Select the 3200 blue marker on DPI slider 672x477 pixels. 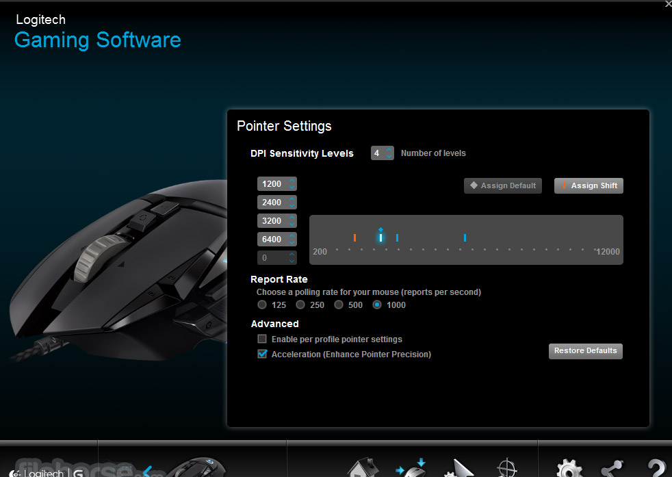click(398, 237)
